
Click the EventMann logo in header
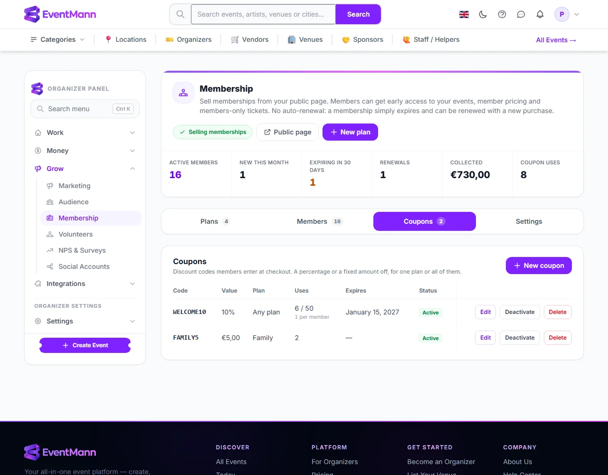click(x=60, y=14)
